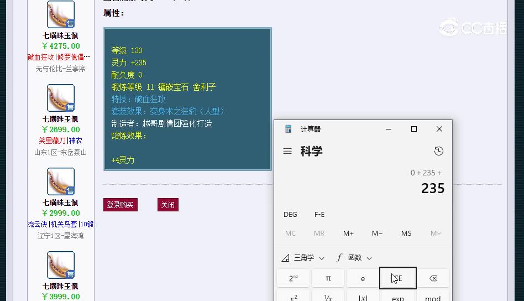Screen dimensions: 524x301
Task: Click the exp key
Action: pyautogui.click(x=397, y=296)
